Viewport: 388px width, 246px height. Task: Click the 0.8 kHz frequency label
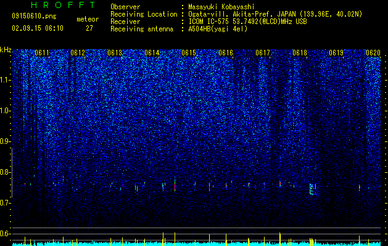pyautogui.click(x=4, y=172)
